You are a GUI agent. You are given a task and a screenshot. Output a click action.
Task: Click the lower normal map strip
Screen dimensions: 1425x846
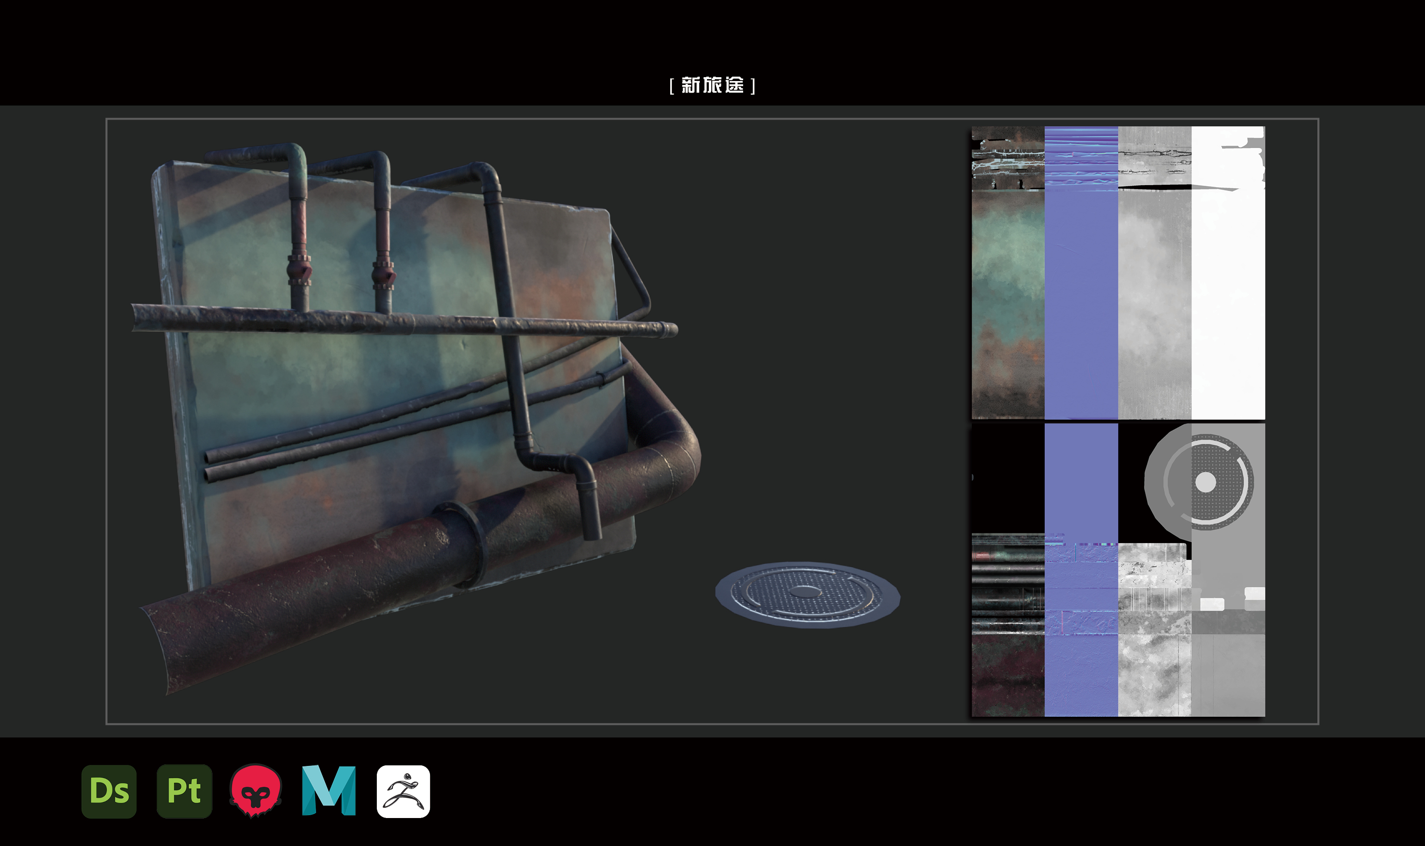coord(1080,570)
